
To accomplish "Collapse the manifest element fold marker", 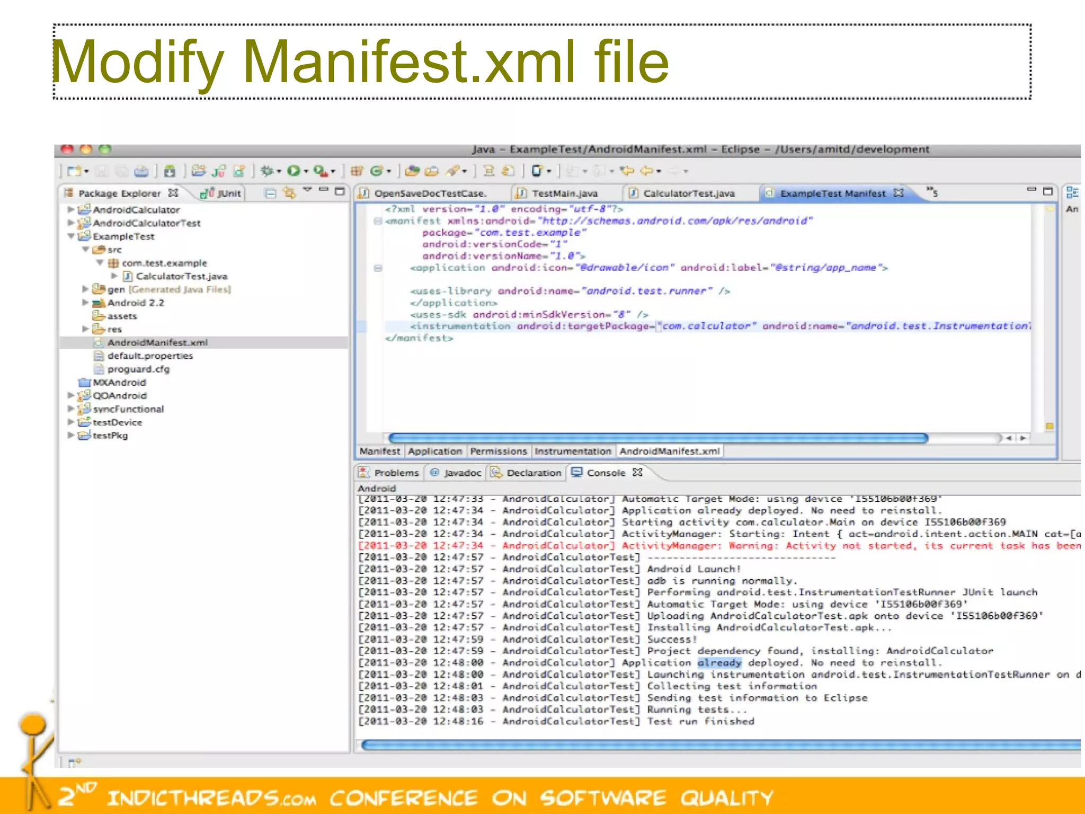I will (x=378, y=221).
